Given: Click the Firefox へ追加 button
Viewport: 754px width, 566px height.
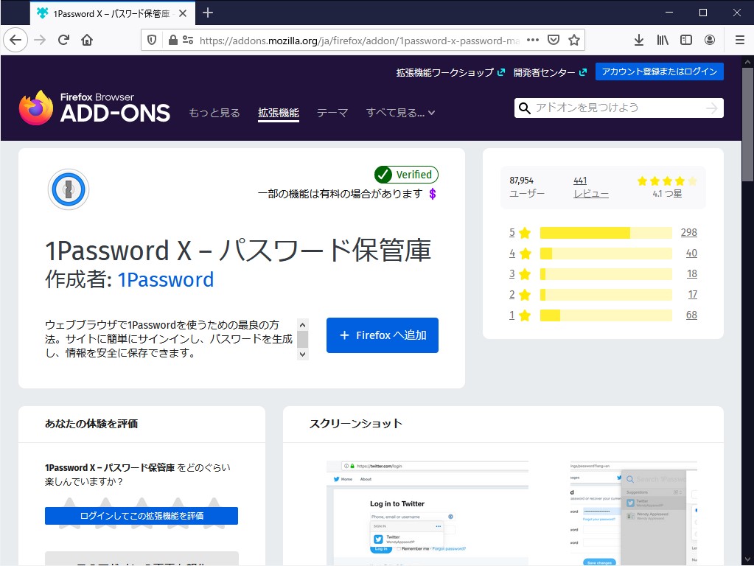Looking at the screenshot, I should (x=382, y=335).
